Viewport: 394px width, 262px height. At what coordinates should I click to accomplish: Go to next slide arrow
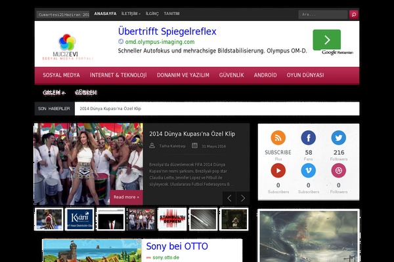[243, 198]
